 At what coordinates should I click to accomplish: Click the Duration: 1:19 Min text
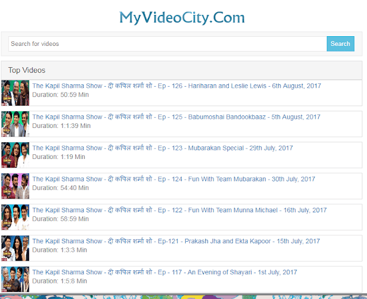coord(58,157)
